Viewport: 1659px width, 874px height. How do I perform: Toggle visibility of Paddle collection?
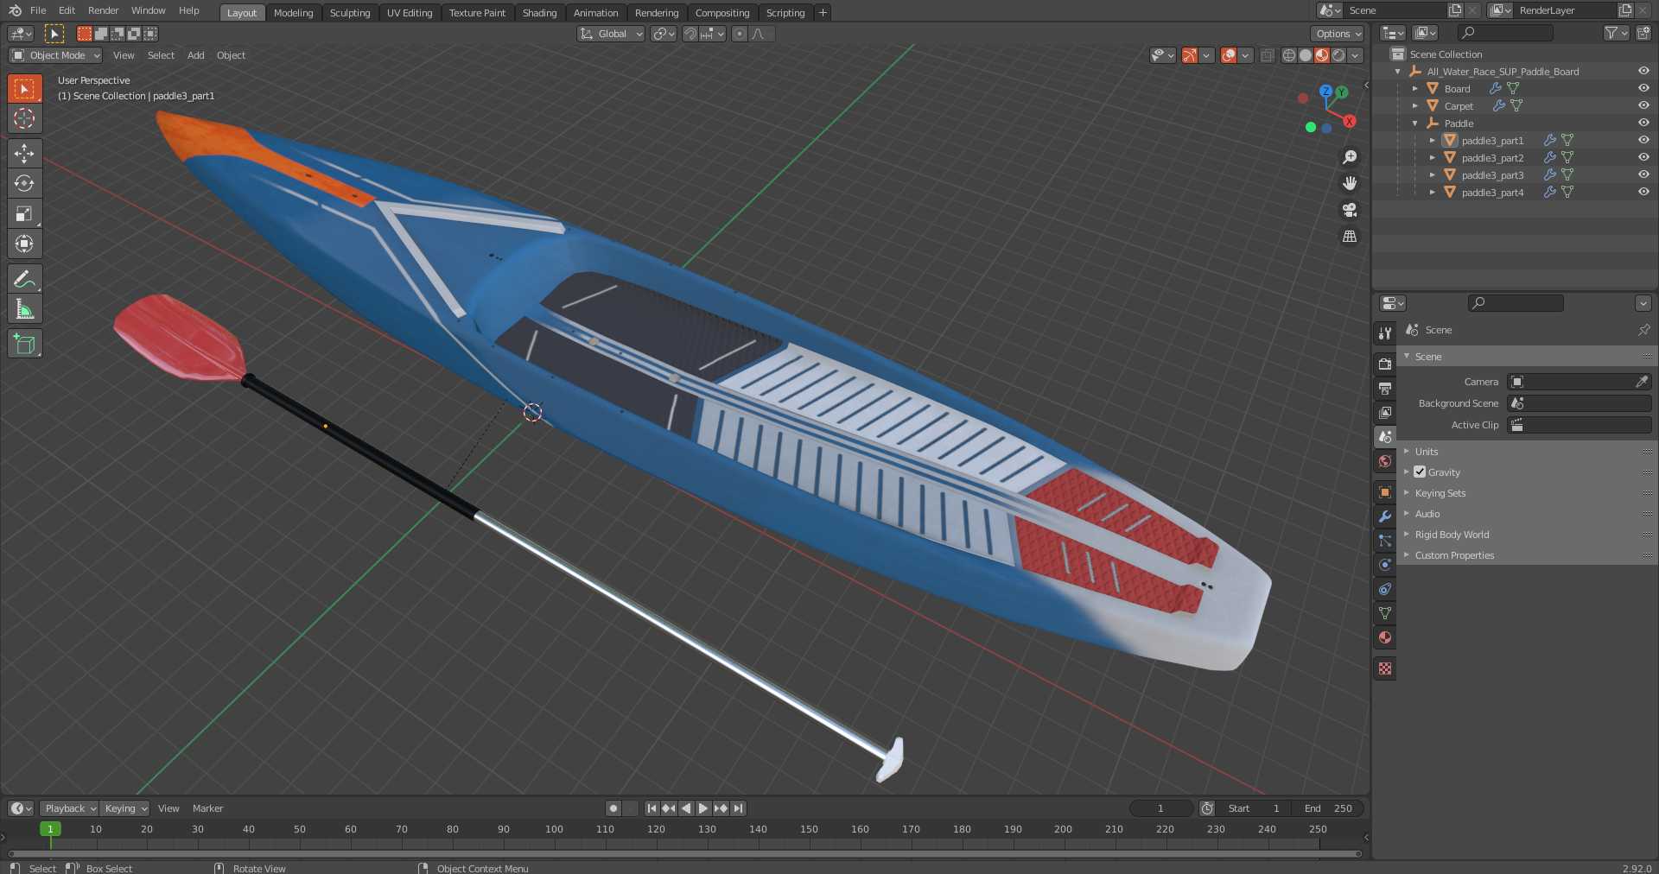(x=1643, y=123)
